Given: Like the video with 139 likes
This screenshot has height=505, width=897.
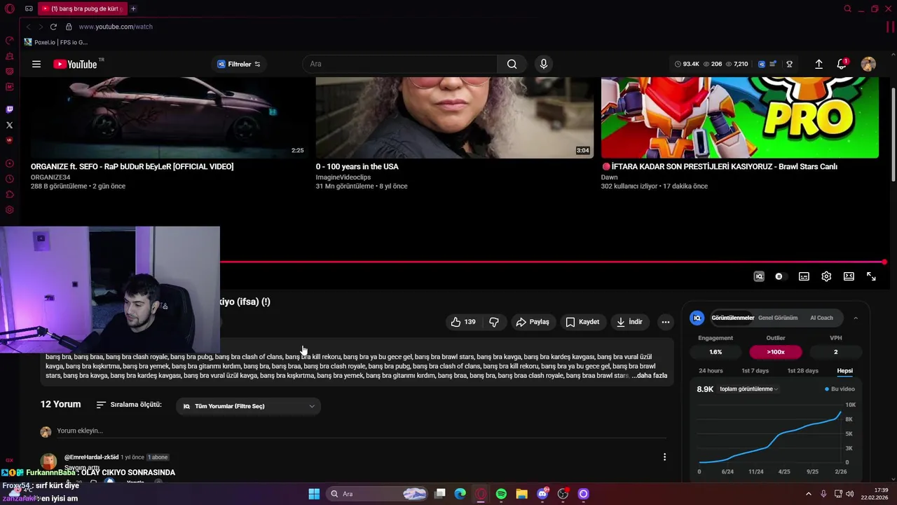Looking at the screenshot, I should (x=463, y=322).
